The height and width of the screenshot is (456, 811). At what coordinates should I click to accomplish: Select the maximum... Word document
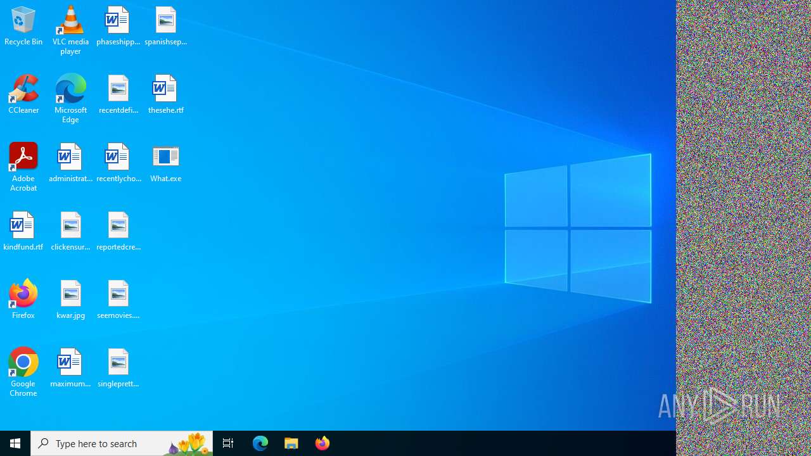coord(70,368)
